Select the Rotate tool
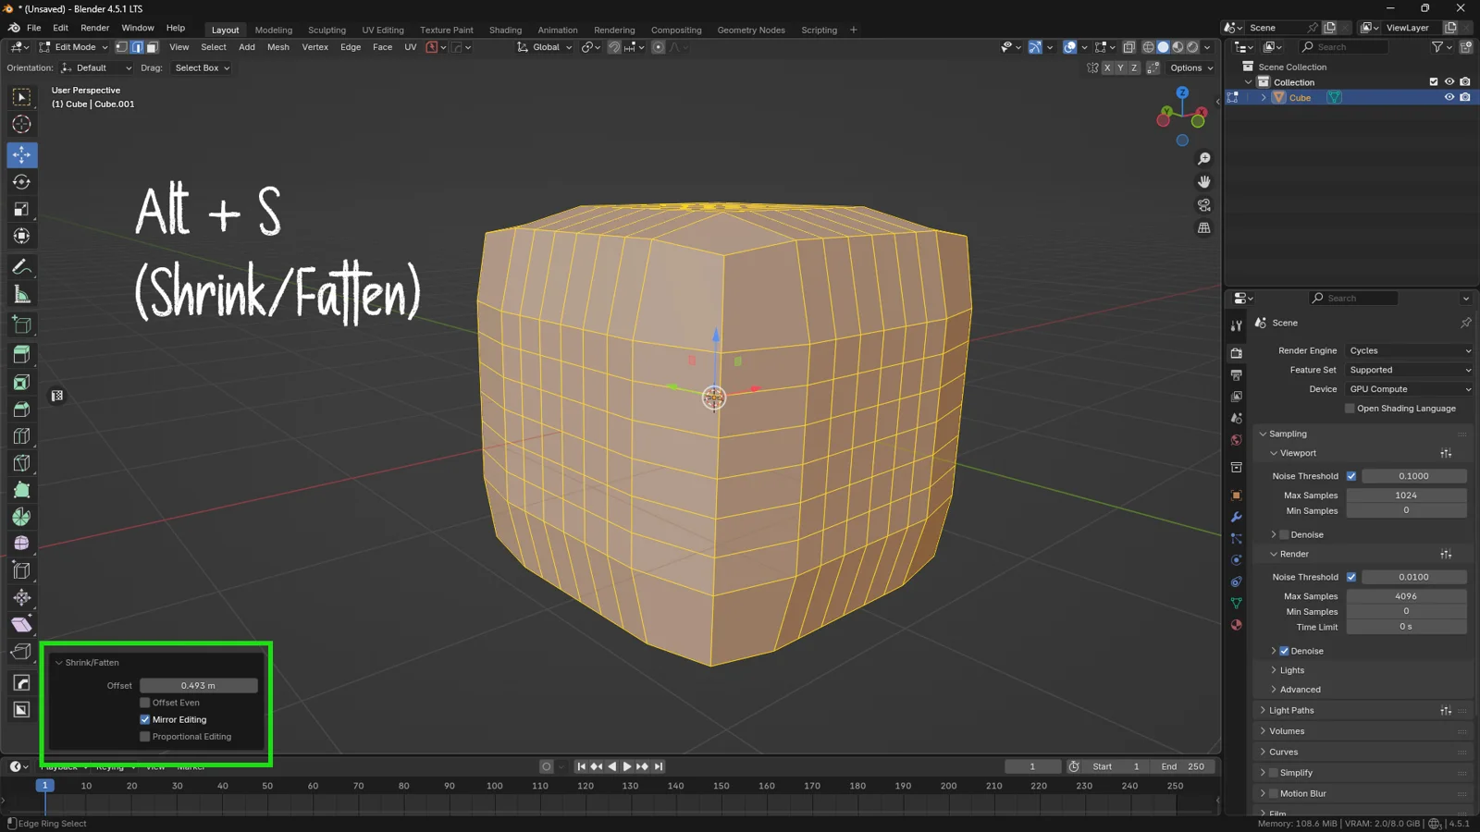Viewport: 1480px width, 832px height. (21, 182)
